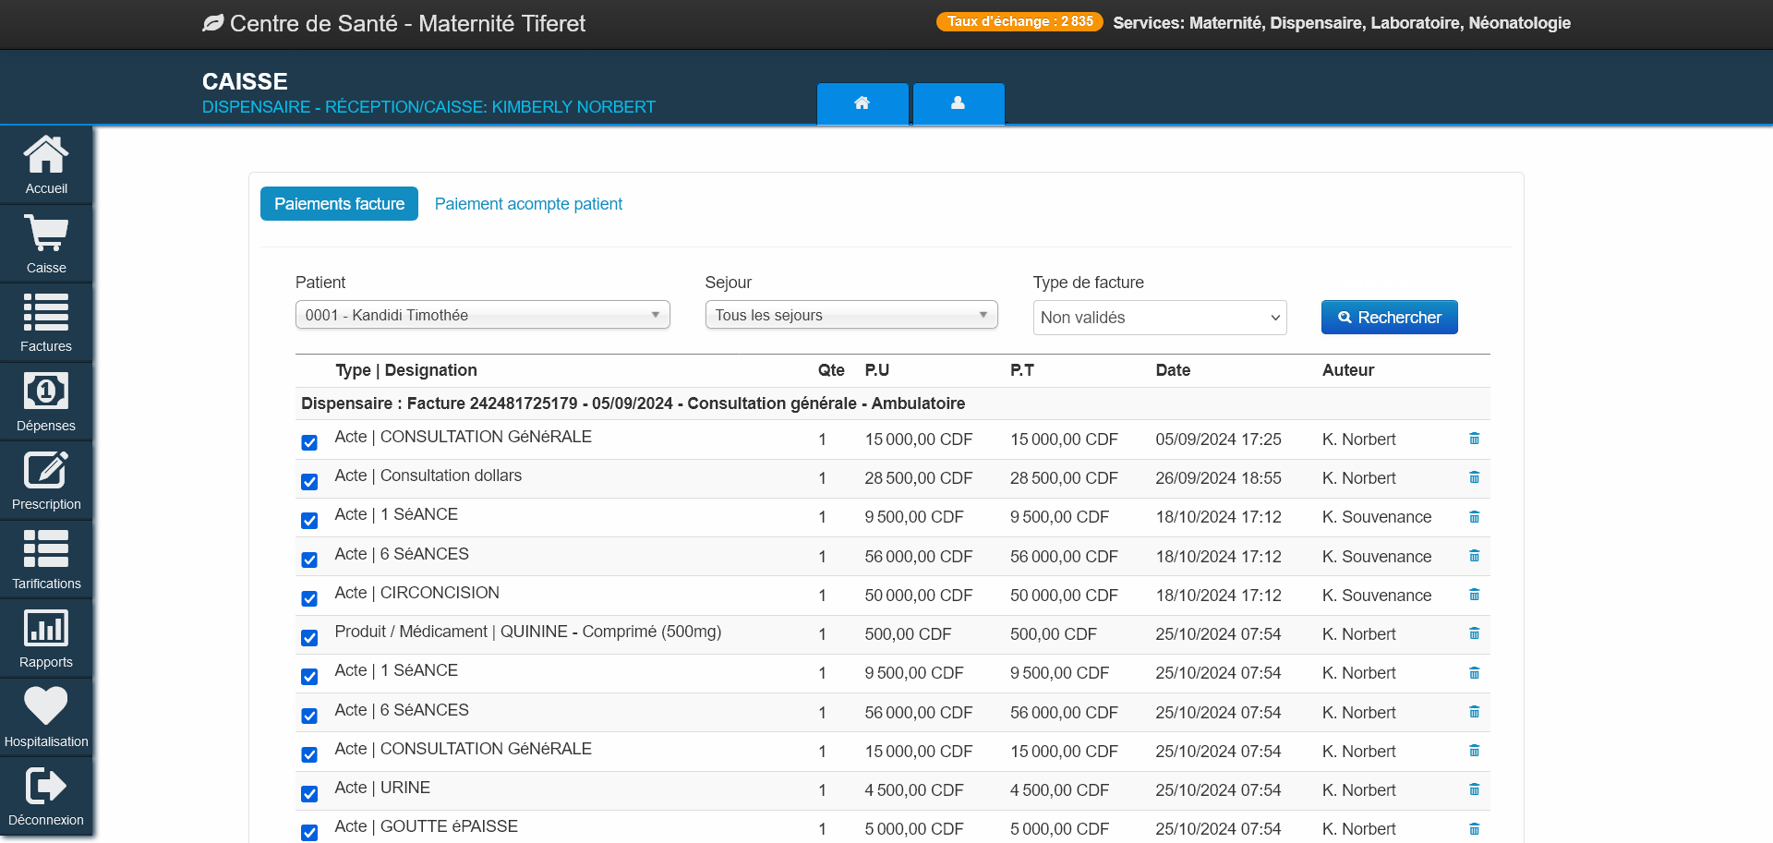Click Facture 242481725179 header row
Screen dimensions: 1773x843
pos(892,403)
